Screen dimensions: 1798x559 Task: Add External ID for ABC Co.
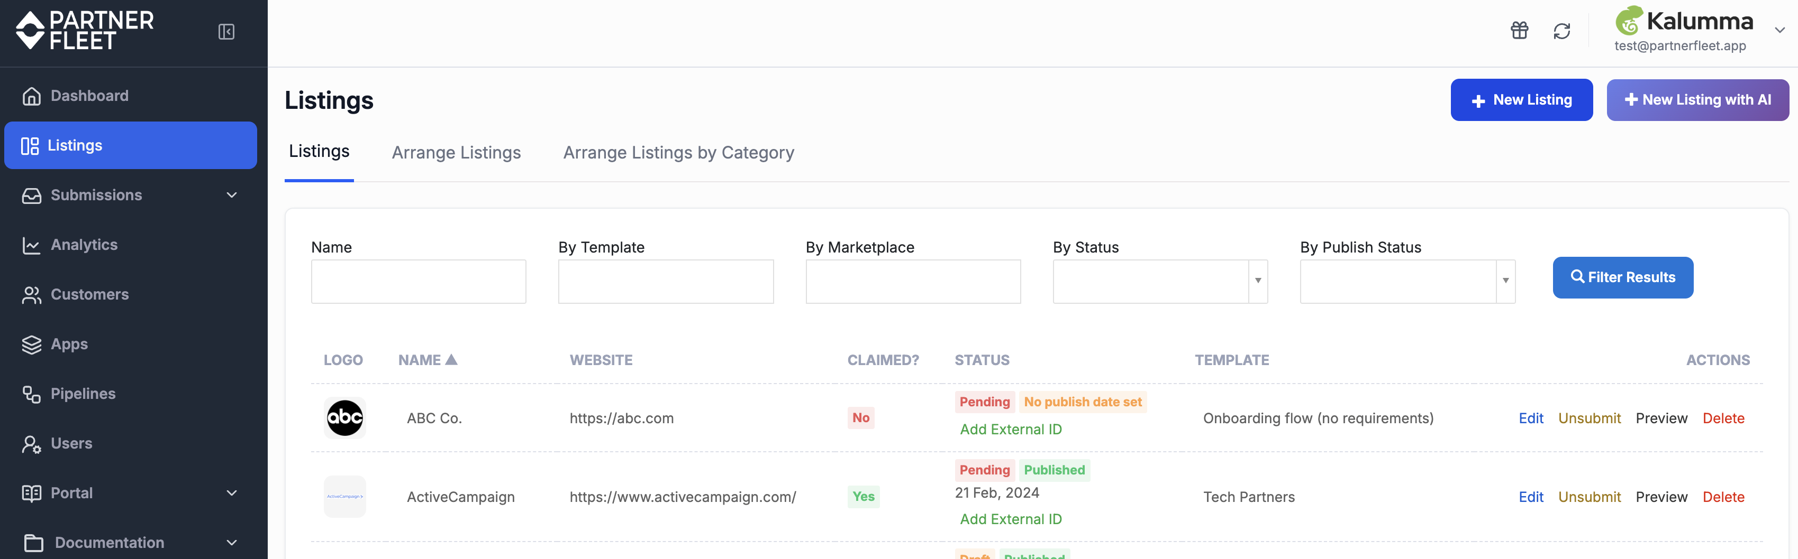point(1011,430)
